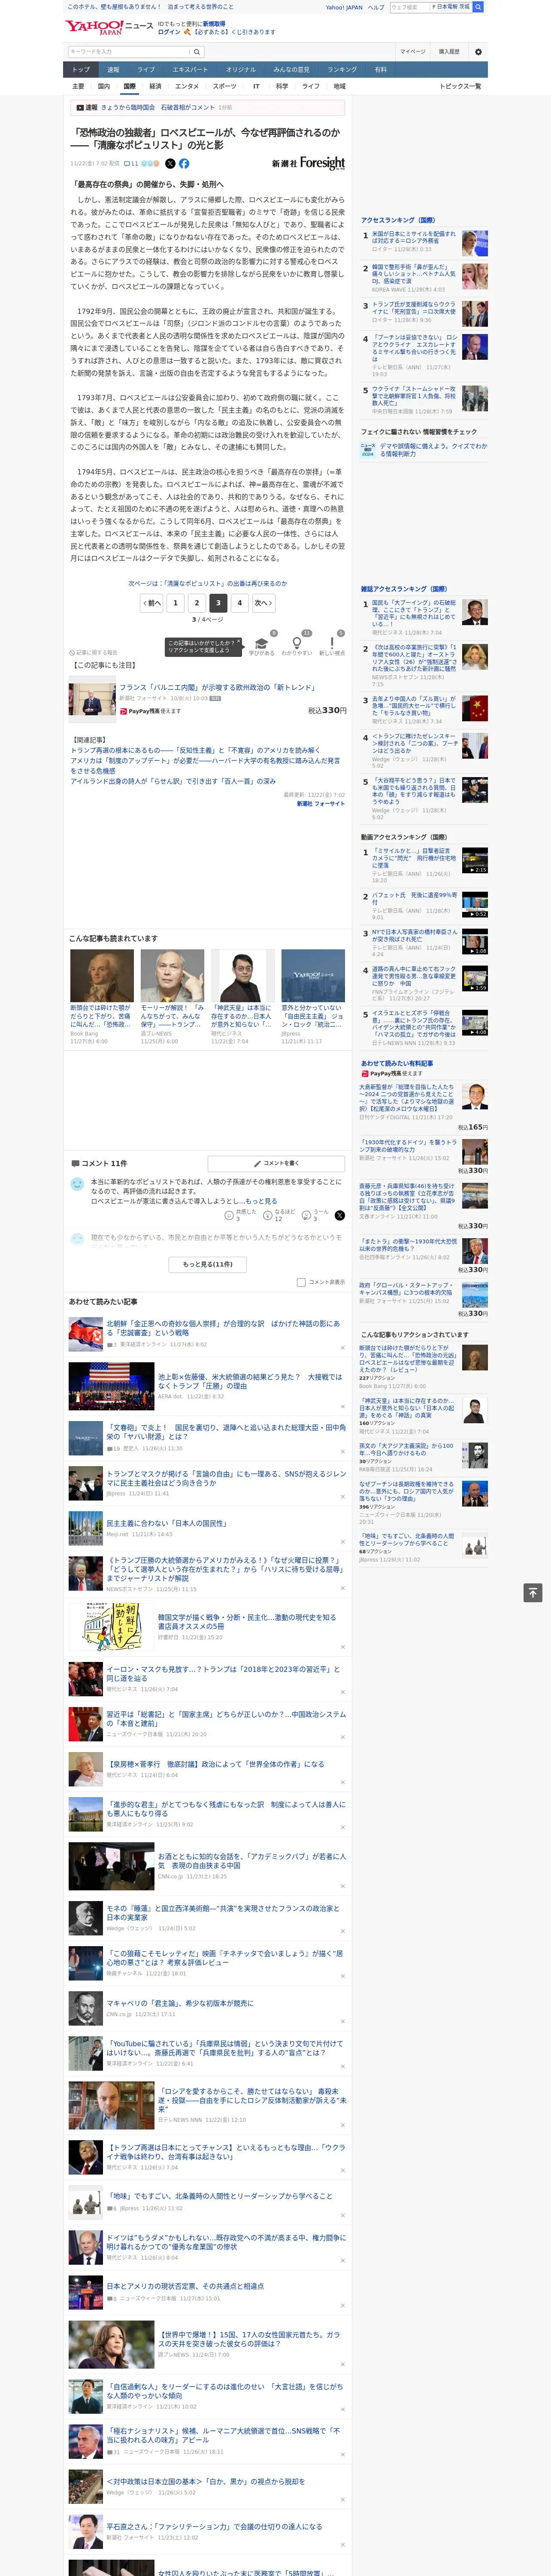Open the next-page link 「清廉なポピュリスト」の出番は再び来るのか
This screenshot has height=2576, width=551.
pyautogui.click(x=207, y=583)
